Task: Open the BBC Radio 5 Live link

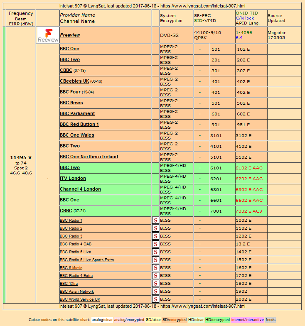Action: pos(75,252)
